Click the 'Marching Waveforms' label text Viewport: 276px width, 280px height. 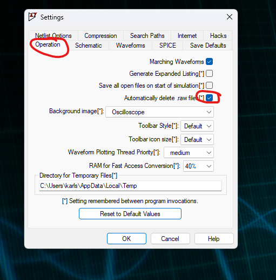(177, 62)
